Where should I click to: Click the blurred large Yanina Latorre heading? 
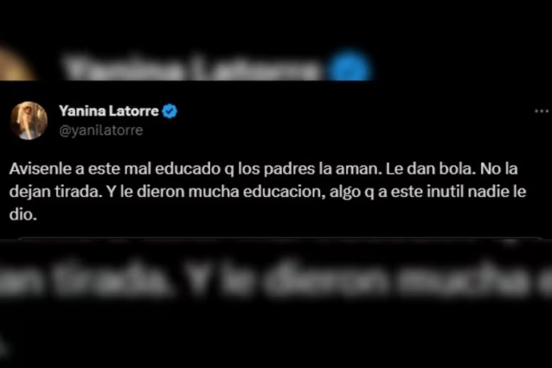pyautogui.click(x=190, y=68)
